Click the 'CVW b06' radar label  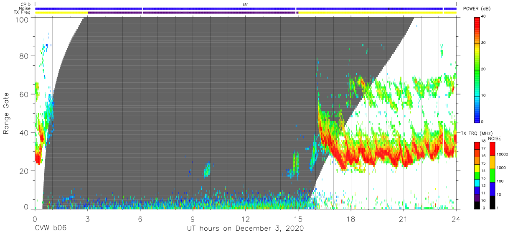[x=51, y=228]
